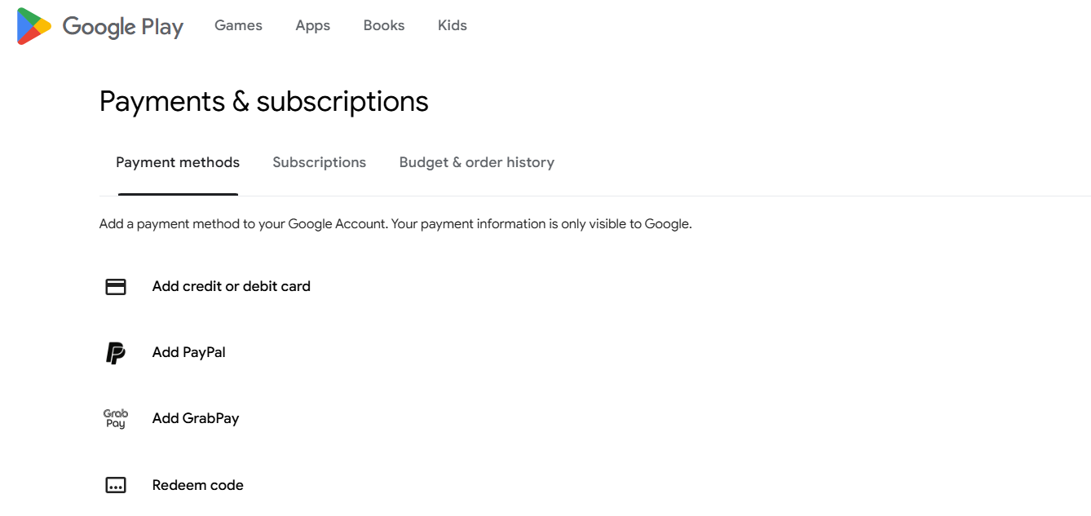
Task: Click the PayPal logo icon
Action: point(116,353)
